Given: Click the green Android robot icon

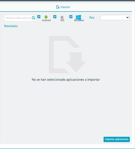Looking at the screenshot, I should 46,17.
